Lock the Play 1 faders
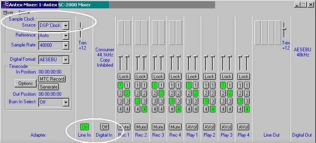Image resolution: width=316 pixels, height=143 pixels. coord(192,77)
